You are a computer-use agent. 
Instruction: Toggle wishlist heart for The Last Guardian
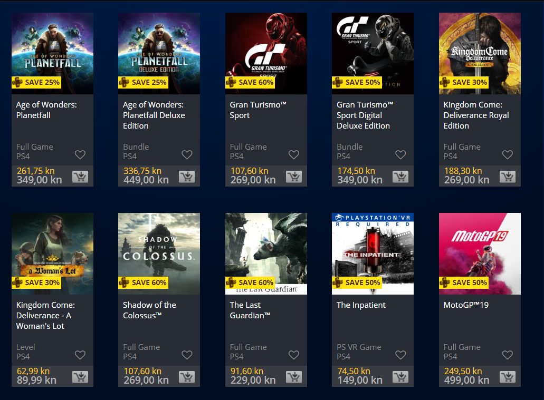[x=294, y=355]
